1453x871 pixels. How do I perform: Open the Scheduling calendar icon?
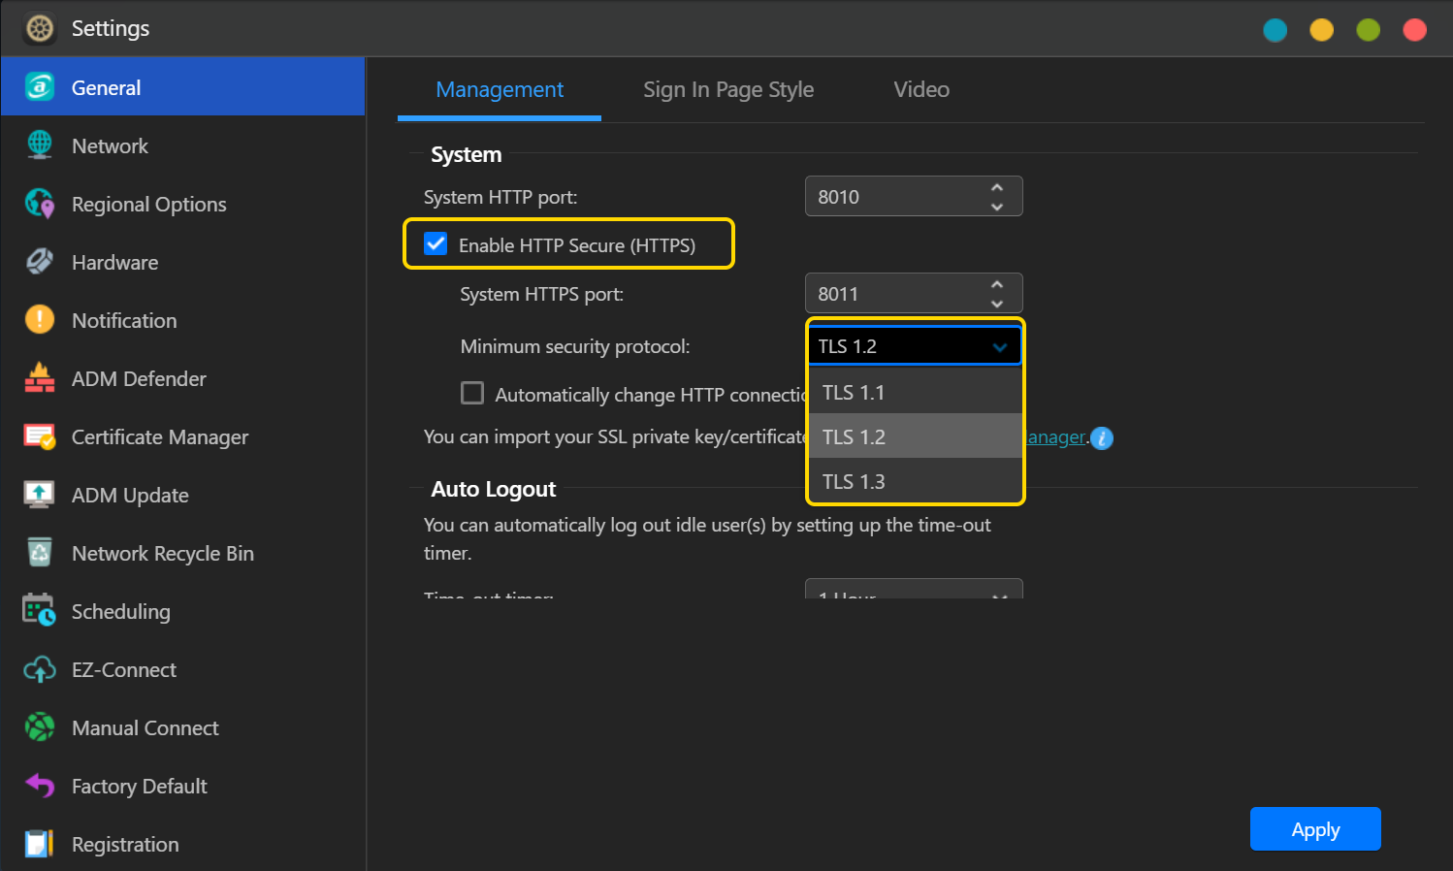(x=40, y=610)
